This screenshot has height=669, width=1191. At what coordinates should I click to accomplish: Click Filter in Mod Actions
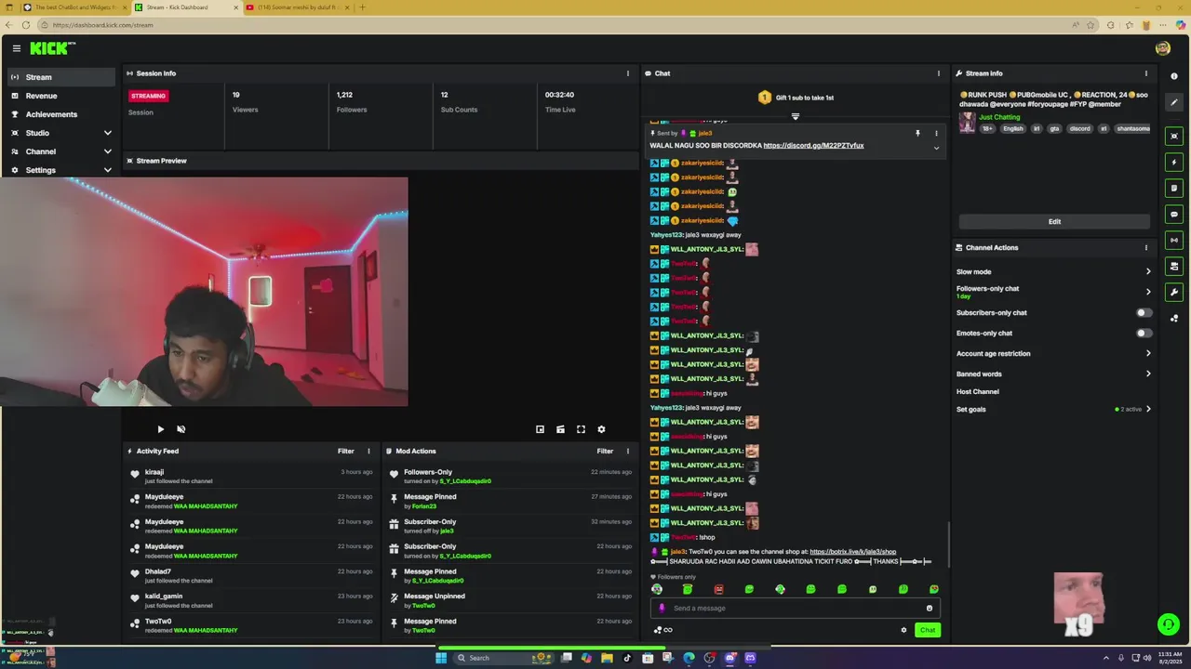(605, 452)
